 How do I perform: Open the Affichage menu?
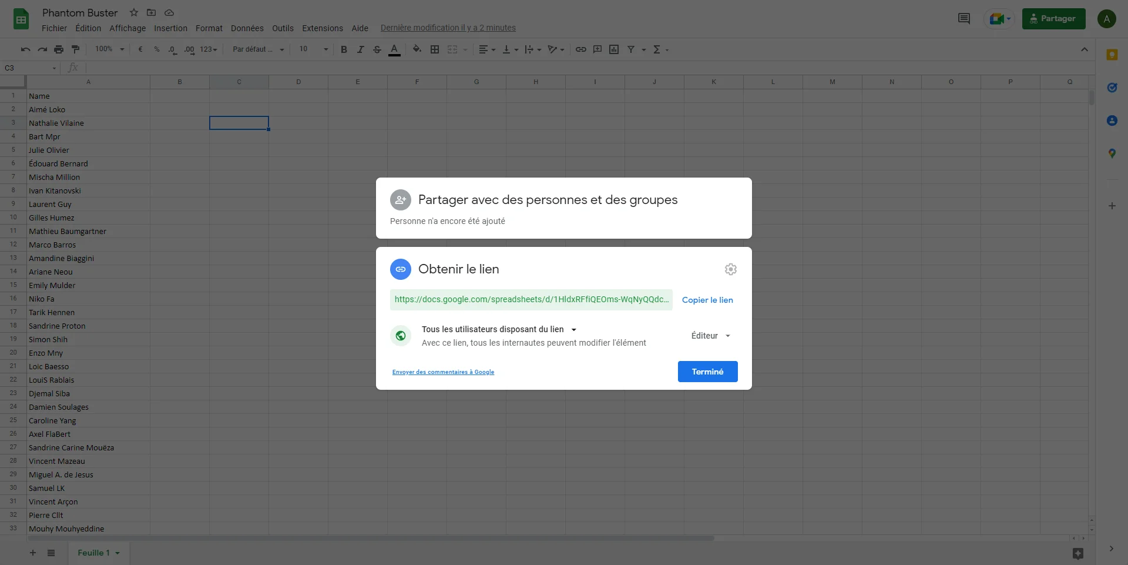coord(127,28)
